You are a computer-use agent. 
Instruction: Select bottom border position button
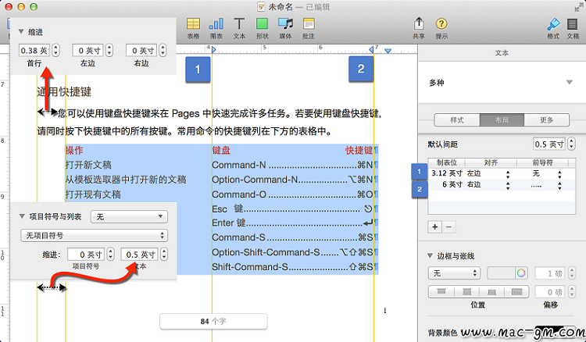pos(491,291)
